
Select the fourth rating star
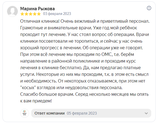(x=35, y=14)
